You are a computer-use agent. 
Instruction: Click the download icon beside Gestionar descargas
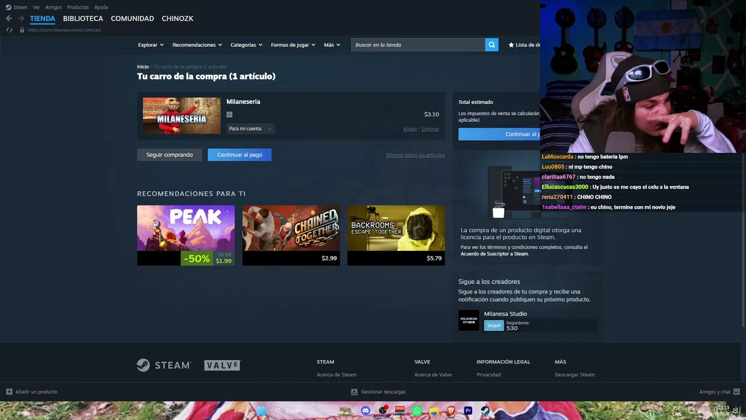[x=354, y=392]
